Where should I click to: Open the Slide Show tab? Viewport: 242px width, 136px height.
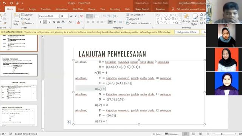click(x=78, y=9)
